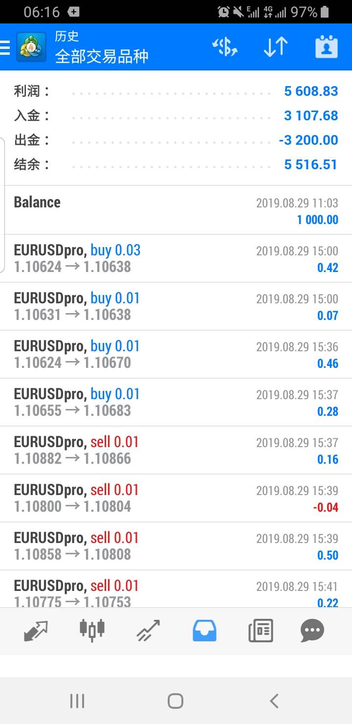Go to the Trade tab icon
Screen dimensions: 352x724
[x=148, y=631]
